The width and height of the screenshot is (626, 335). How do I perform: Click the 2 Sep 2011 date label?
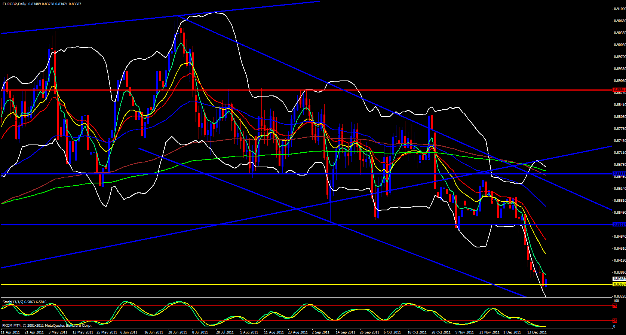(320, 332)
